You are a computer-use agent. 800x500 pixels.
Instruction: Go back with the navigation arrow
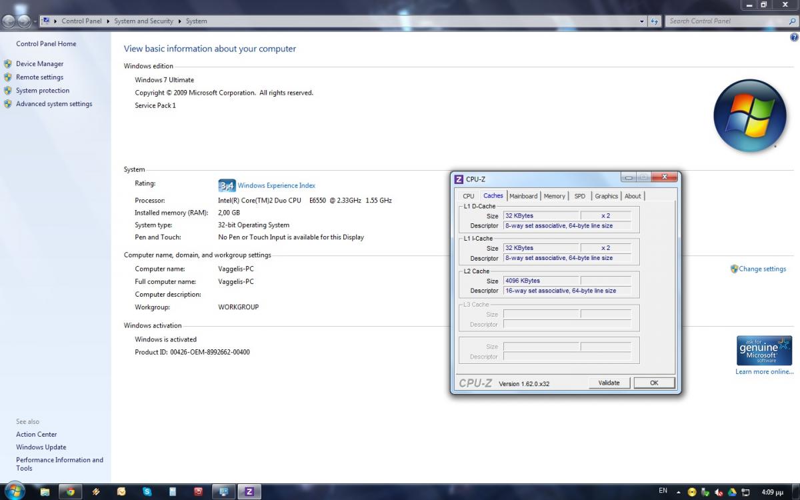[x=9, y=21]
